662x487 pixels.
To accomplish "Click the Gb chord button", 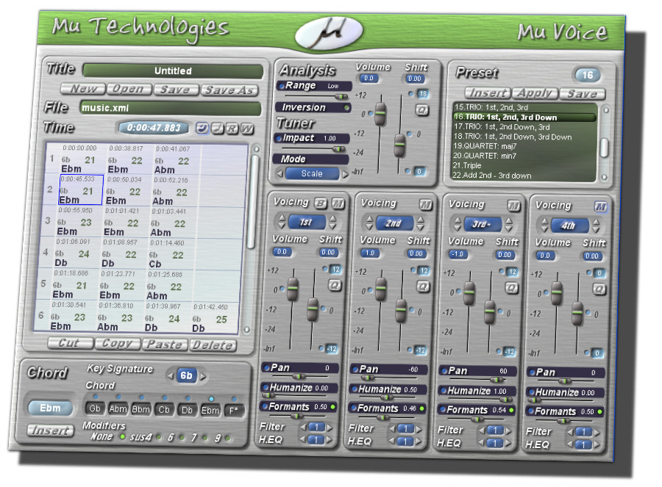I will 95,408.
